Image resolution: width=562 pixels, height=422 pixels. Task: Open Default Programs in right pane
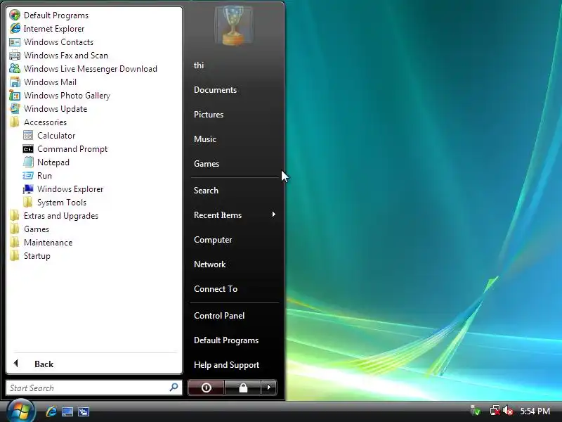[226, 340]
